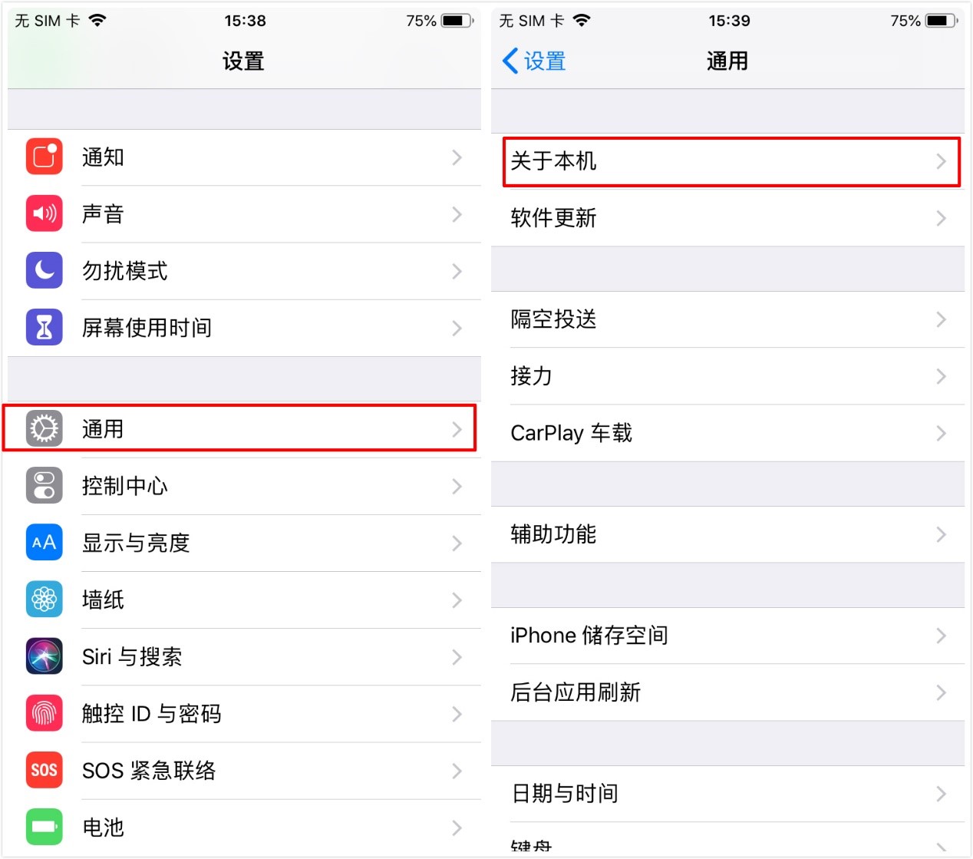This screenshot has height=859, width=973.
Task: Expand the 软件更新 row chevron
Action: 942,218
